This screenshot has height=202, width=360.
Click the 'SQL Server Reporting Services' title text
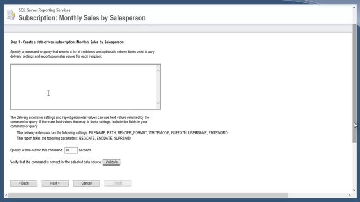click(44, 10)
